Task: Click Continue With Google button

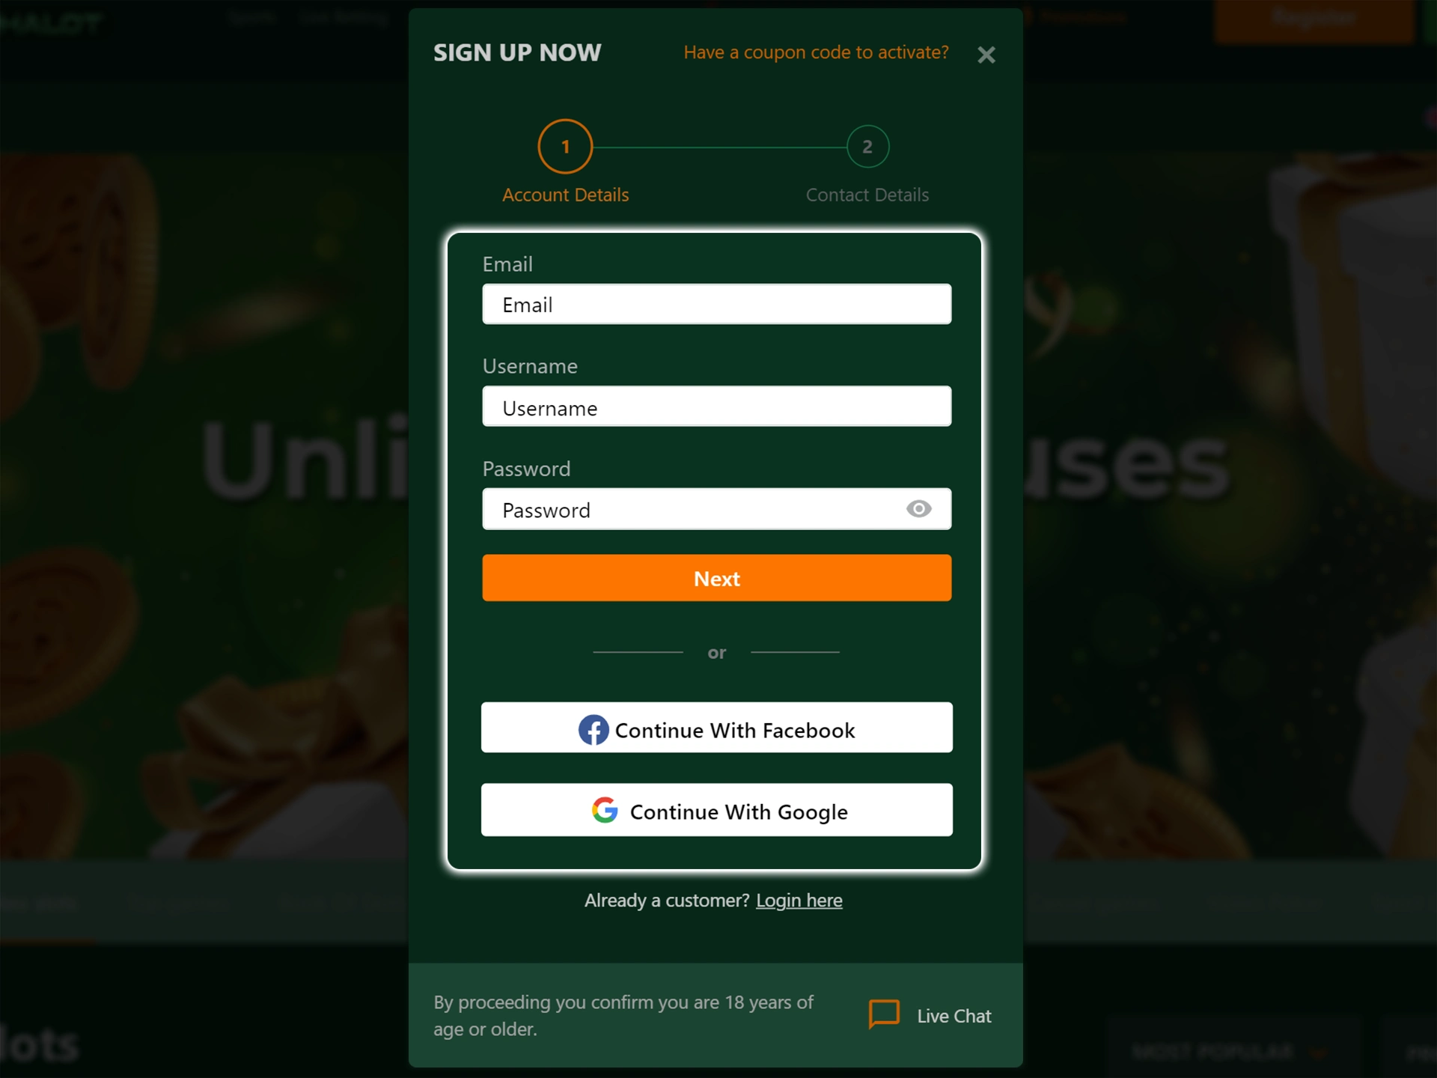Action: point(717,811)
